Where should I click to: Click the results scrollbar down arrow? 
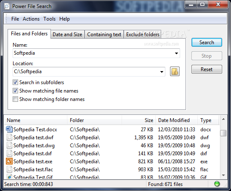pos(223,175)
